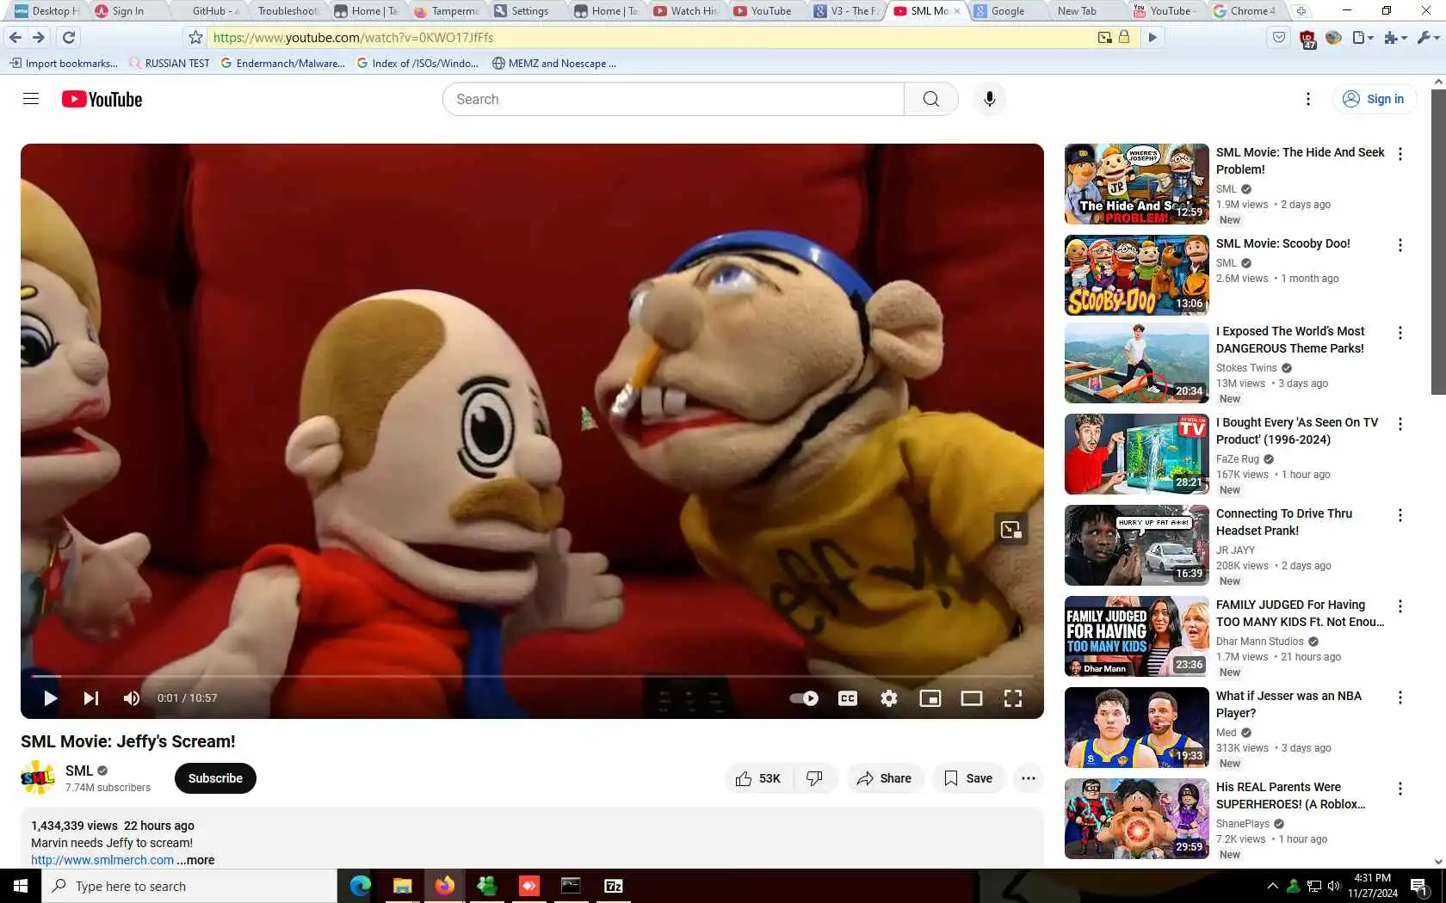This screenshot has width=1446, height=903.
Task: Open options for Jesser NBA Player video
Action: coord(1400,697)
